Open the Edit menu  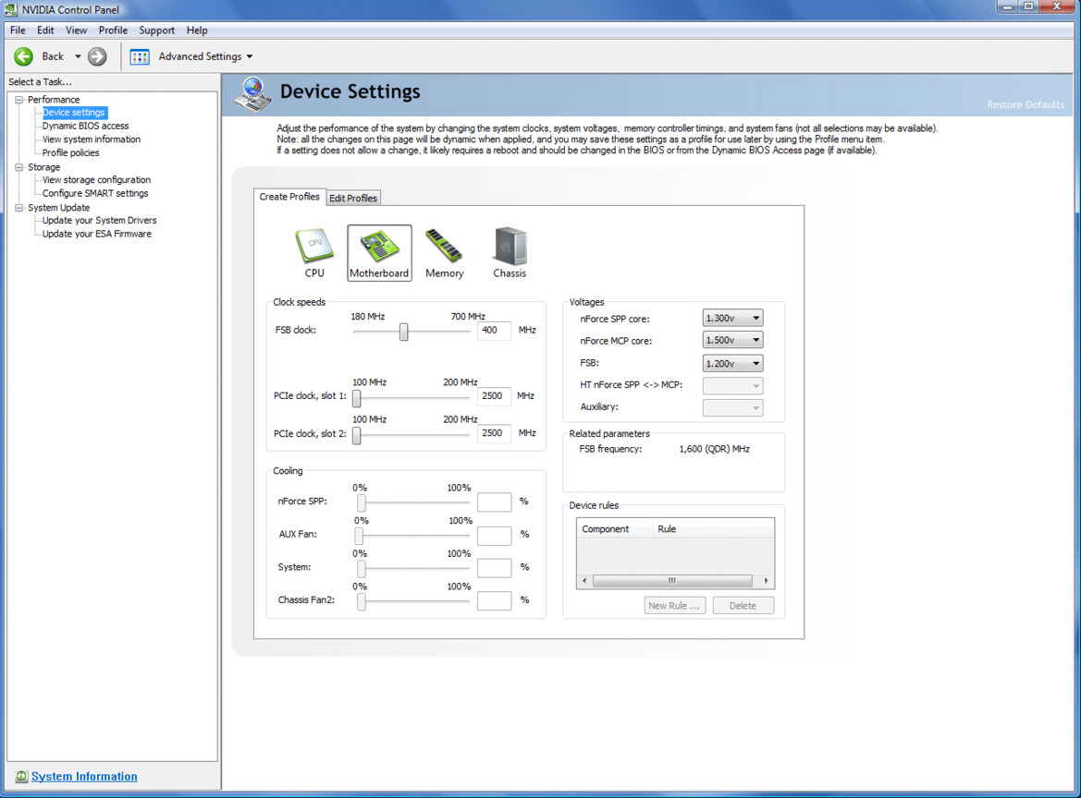click(45, 30)
